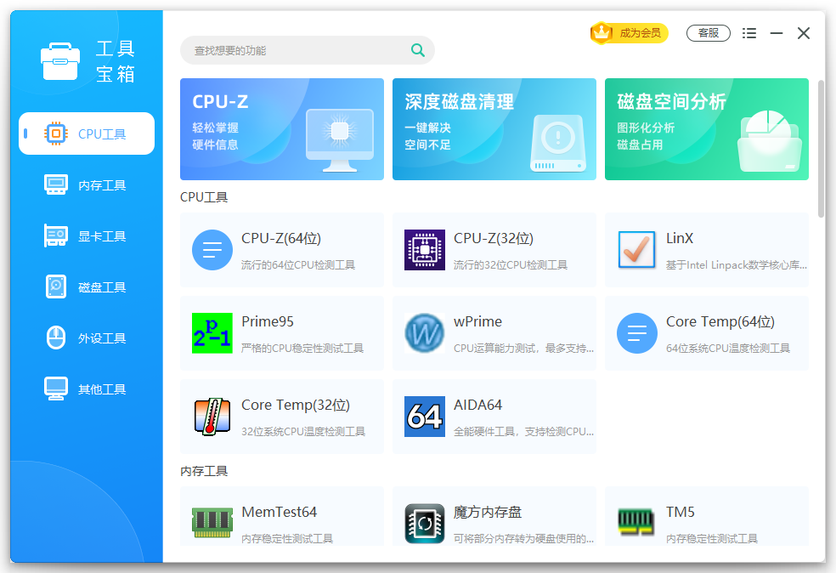This screenshot has width=836, height=573.
Task: Click the CPU-Z(64位) app icon
Action: click(x=212, y=250)
